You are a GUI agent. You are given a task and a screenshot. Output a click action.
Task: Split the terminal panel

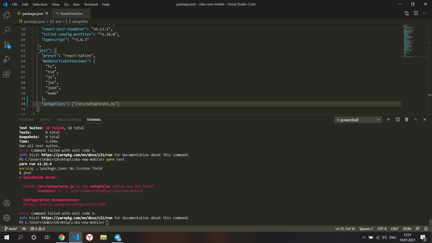coord(398,119)
